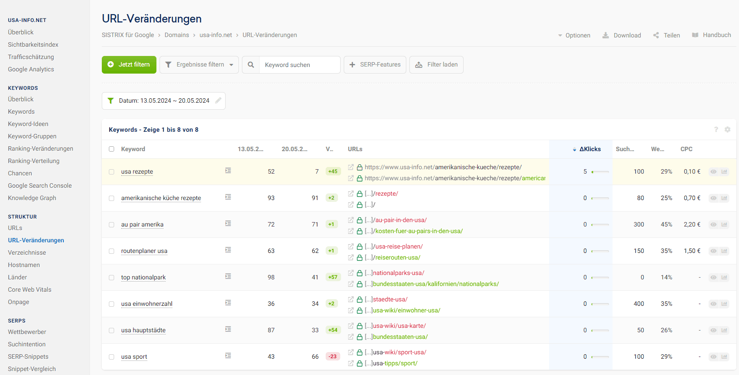739x375 pixels.
Task: Sort by the 20.05.2... column header
Action: pos(294,149)
